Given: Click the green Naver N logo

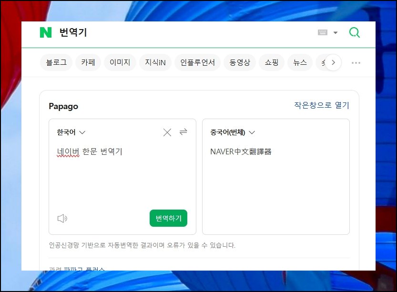Looking at the screenshot, I should pyautogui.click(x=46, y=32).
